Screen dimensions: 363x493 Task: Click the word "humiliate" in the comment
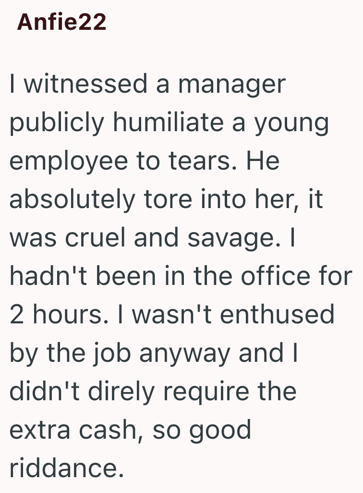(168, 122)
